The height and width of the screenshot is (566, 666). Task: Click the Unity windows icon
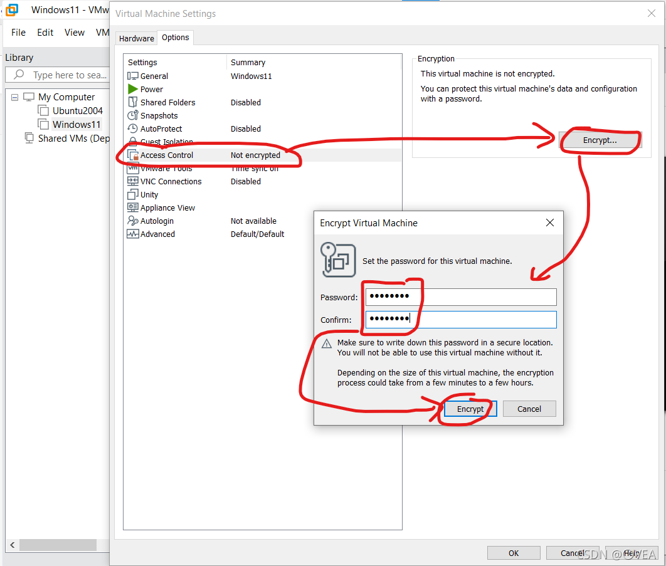pyautogui.click(x=132, y=194)
